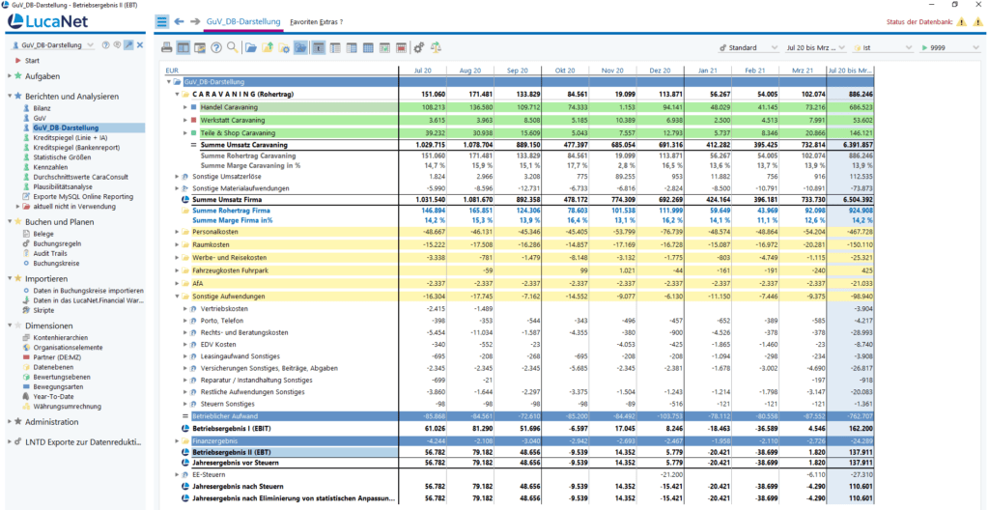Click the help question mark toolbar icon
989x510 pixels.
[x=216, y=46]
